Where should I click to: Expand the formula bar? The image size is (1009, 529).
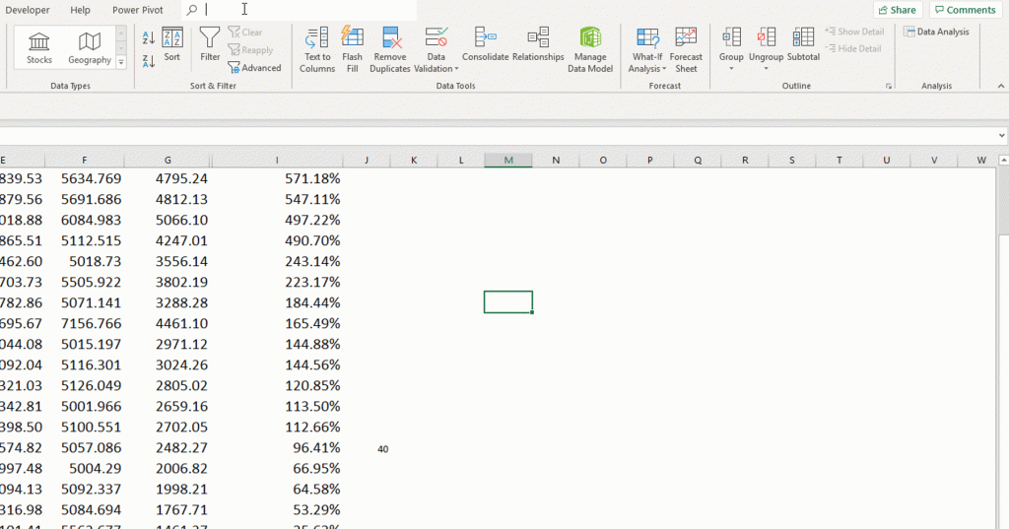[1002, 136]
